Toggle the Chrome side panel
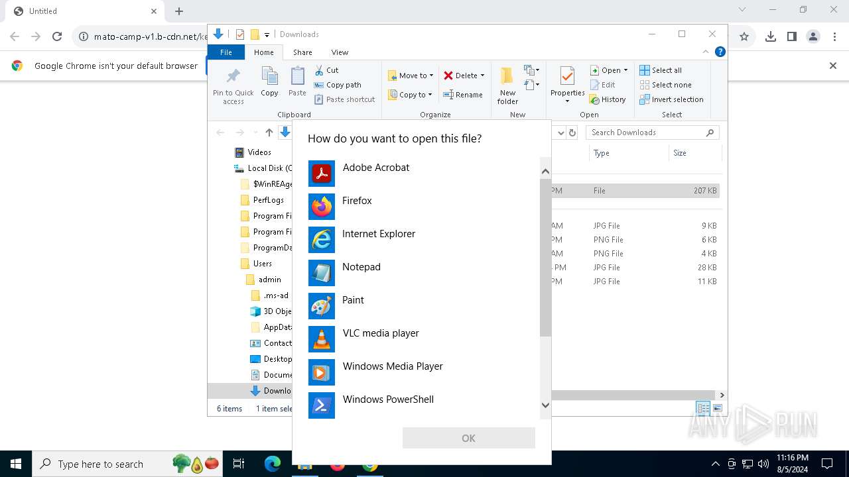 coord(792,37)
